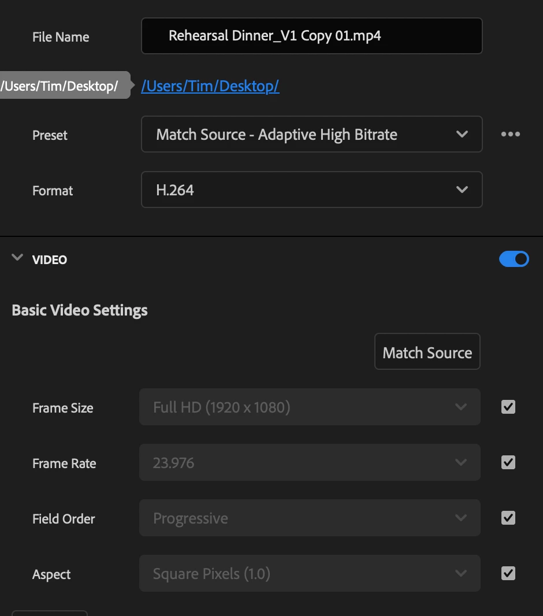
Task: Click the Preset label text
Action: pyautogui.click(x=50, y=135)
